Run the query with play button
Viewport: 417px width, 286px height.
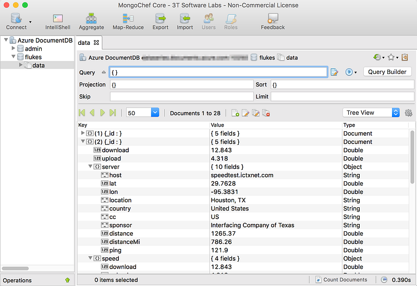pos(349,72)
